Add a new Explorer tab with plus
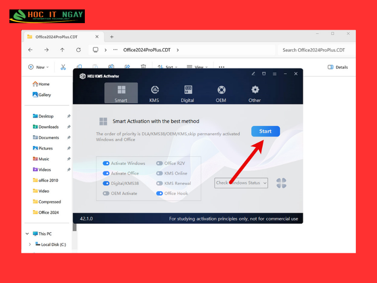The image size is (377, 283). click(x=112, y=37)
